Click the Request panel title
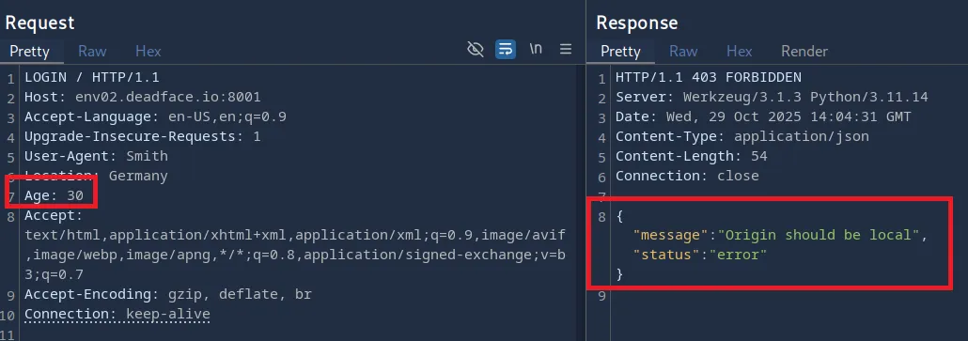Screen dimensions: 968x341 tap(40, 23)
